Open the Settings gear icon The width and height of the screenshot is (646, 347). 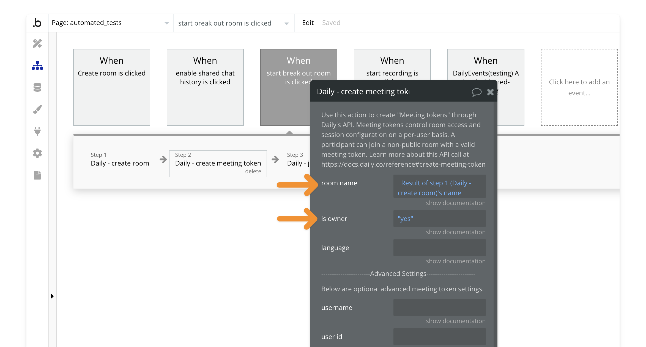pyautogui.click(x=37, y=153)
